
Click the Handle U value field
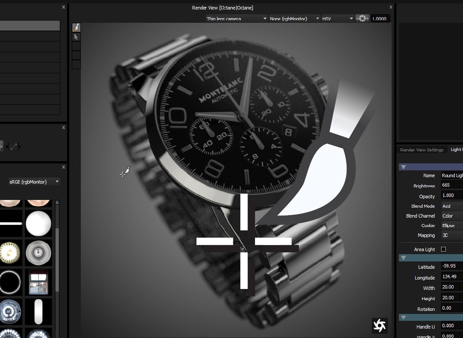click(x=452, y=326)
